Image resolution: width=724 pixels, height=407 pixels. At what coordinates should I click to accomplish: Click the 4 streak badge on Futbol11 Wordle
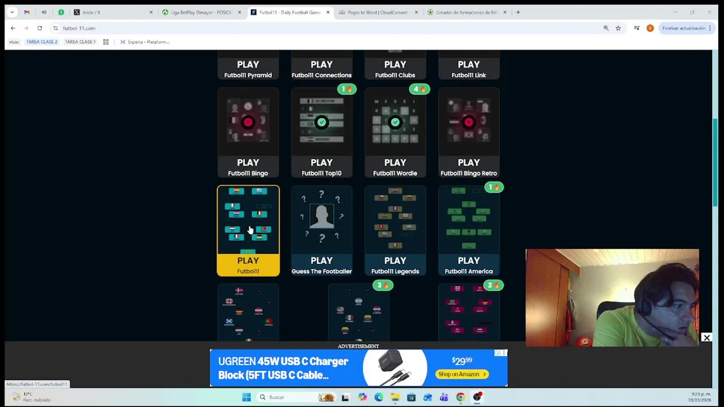[x=420, y=89]
